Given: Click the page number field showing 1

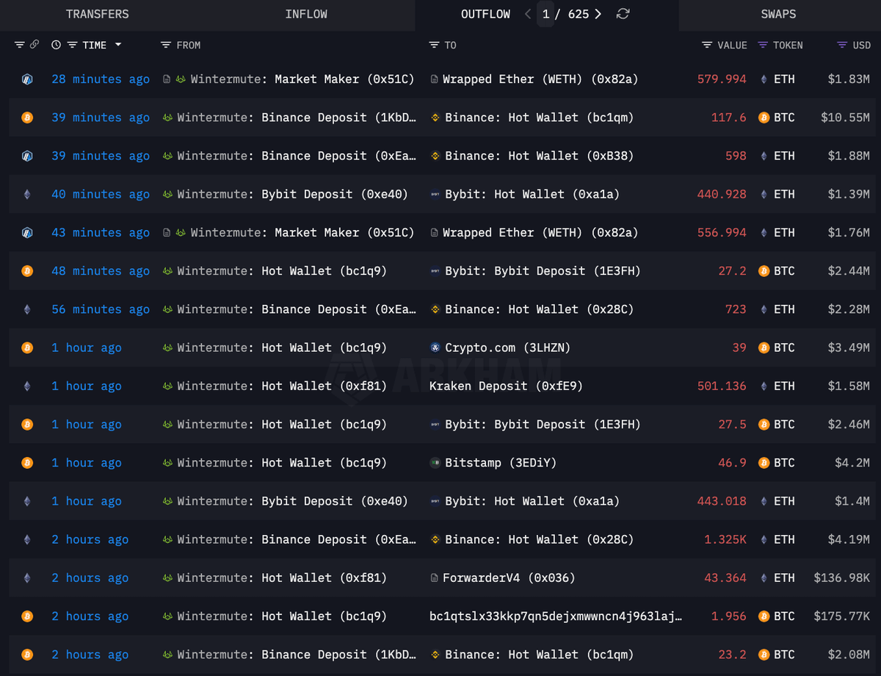Looking at the screenshot, I should click(545, 14).
